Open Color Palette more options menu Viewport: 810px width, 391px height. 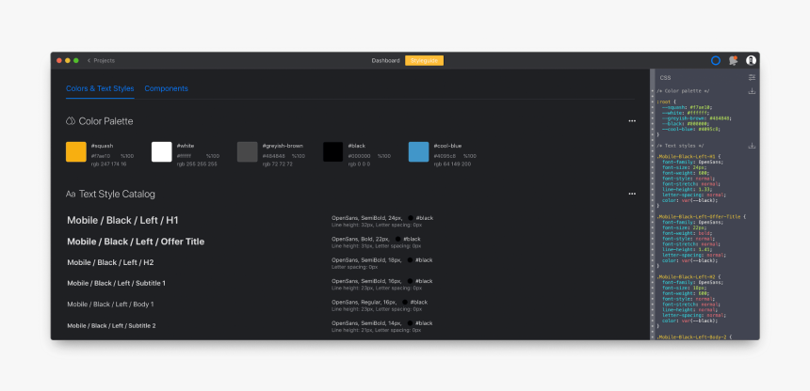pyautogui.click(x=632, y=121)
